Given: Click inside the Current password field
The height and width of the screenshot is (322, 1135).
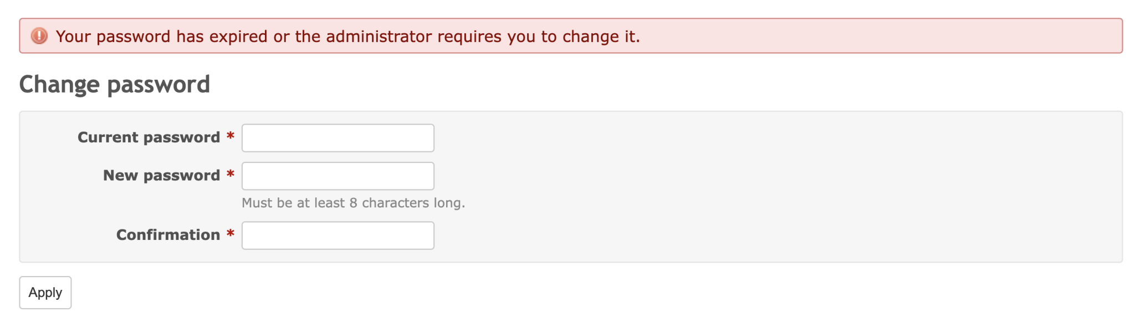Looking at the screenshot, I should point(338,137).
